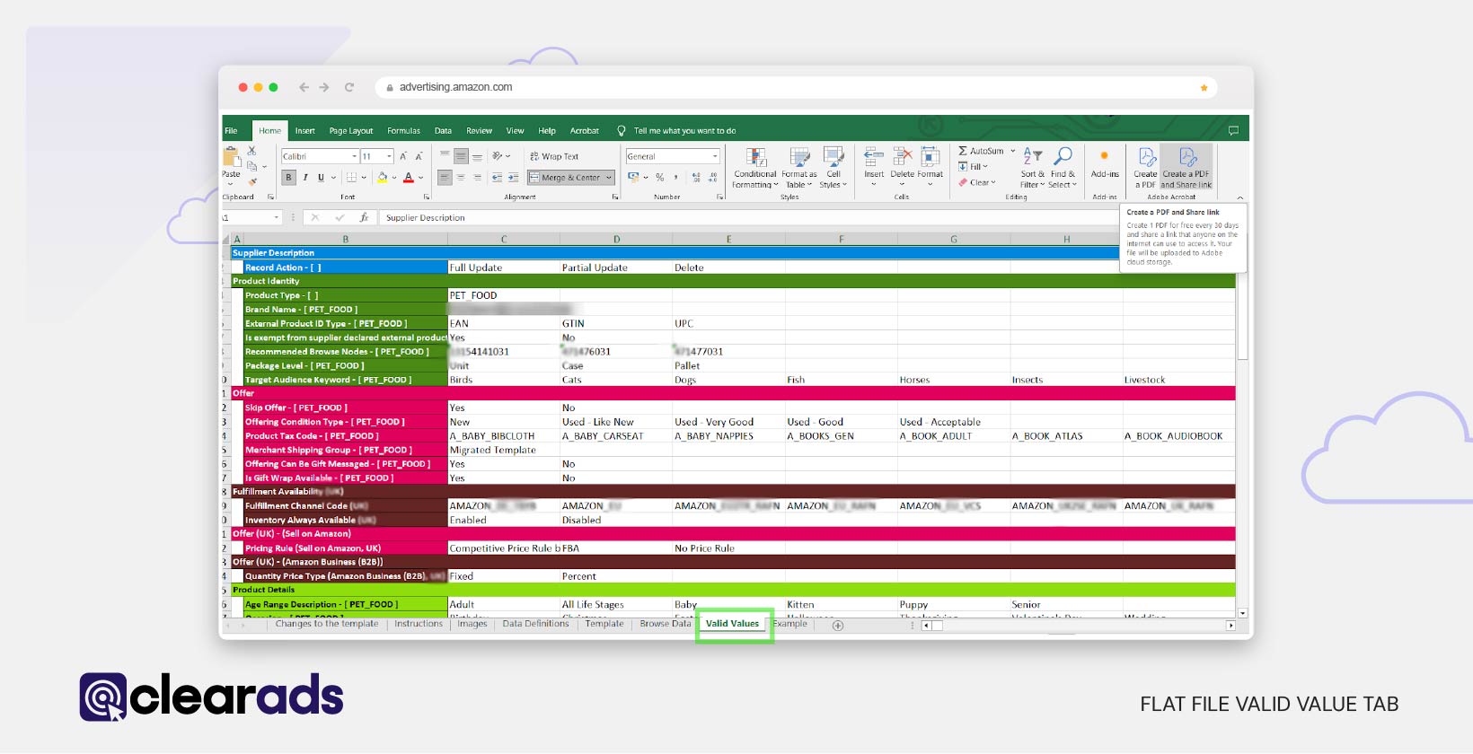Expand the Name Box dropdown
The height and width of the screenshot is (754, 1473).
pyautogui.click(x=276, y=217)
